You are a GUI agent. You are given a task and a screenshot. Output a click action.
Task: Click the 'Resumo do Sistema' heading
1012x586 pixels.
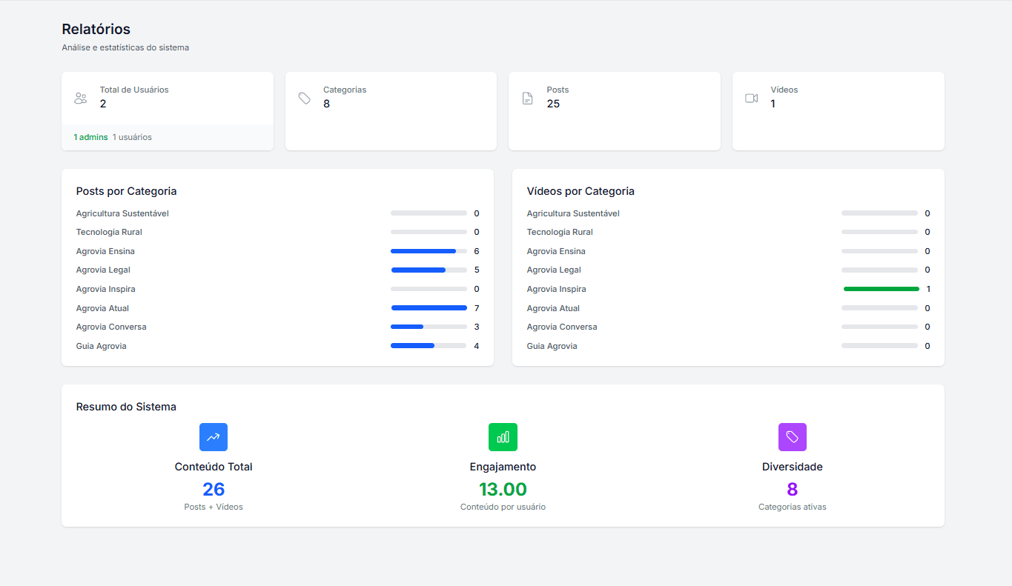pos(126,407)
